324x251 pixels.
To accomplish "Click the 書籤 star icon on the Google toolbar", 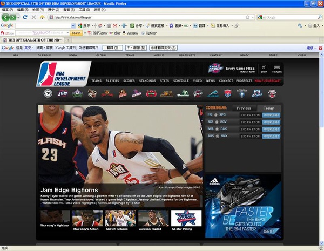I will click(x=171, y=25).
